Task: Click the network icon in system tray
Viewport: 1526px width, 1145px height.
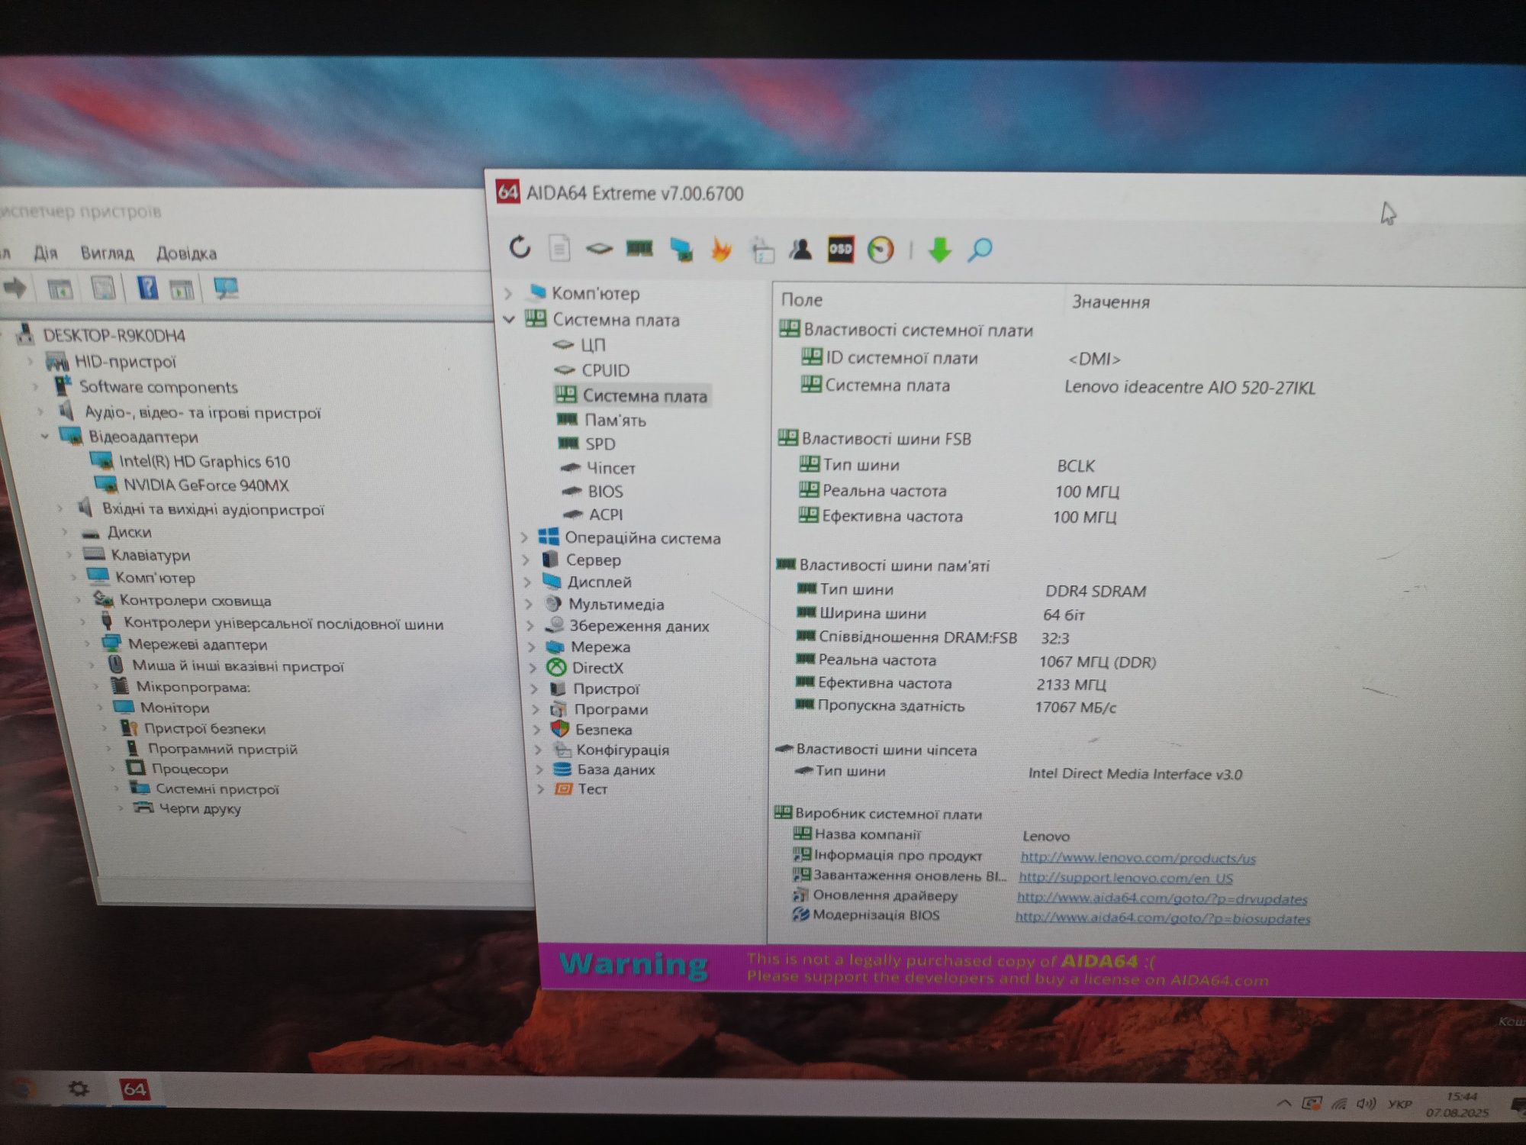Action: 1339,1104
